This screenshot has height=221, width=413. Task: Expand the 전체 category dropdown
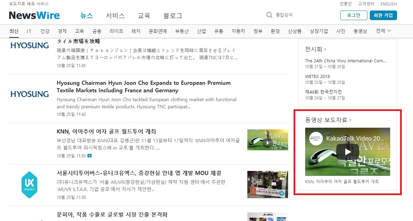(383, 31)
